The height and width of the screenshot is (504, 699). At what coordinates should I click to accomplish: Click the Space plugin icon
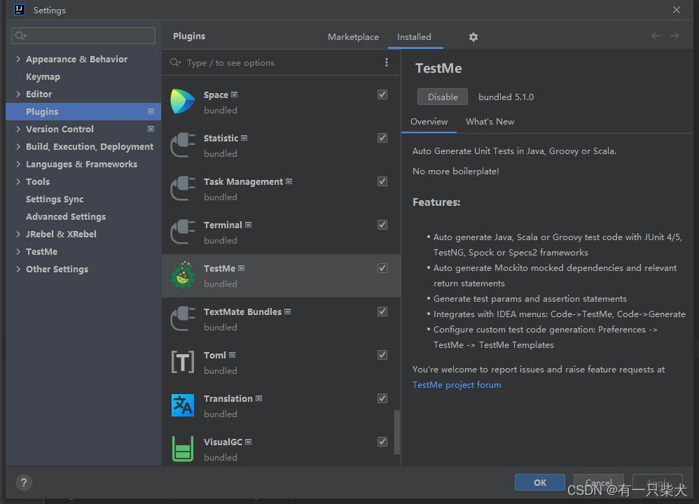183,101
